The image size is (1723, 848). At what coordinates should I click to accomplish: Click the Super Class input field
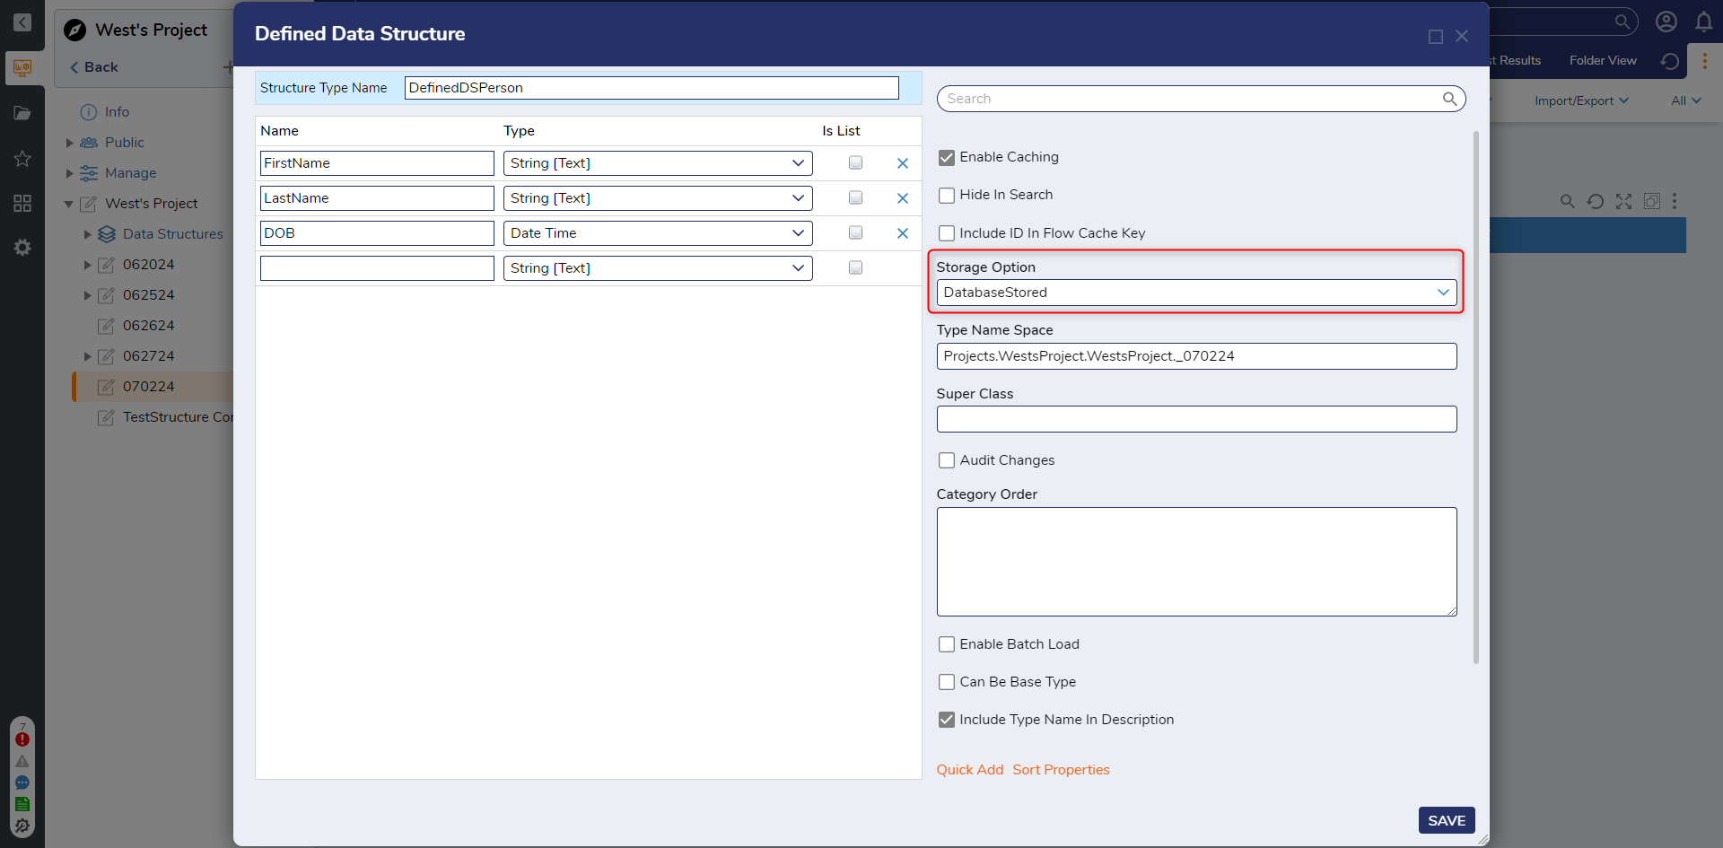tap(1196, 419)
